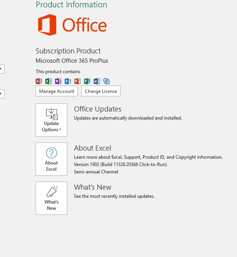Click the Outlook app icon

pos(68,81)
